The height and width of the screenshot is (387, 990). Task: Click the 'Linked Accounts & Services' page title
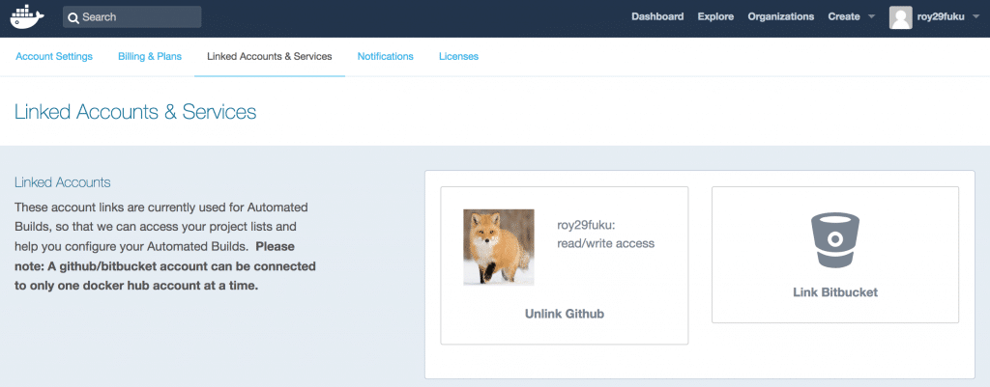[135, 112]
